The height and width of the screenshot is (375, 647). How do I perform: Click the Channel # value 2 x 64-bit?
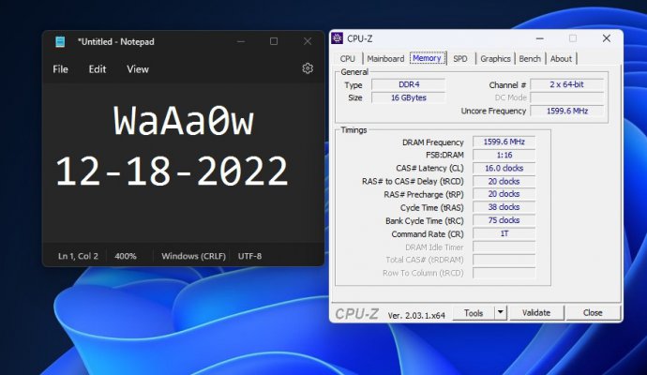[567, 84]
